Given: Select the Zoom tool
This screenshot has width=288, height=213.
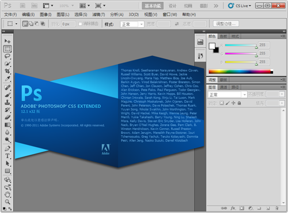Looking at the screenshot, I should [7, 202].
